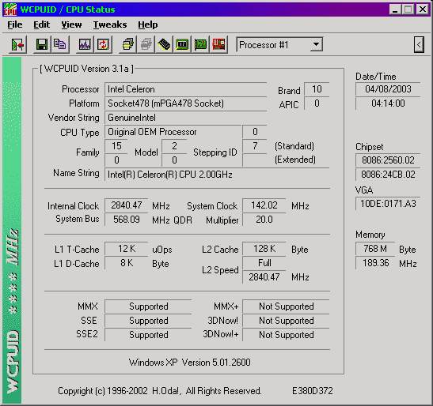Click the Internal Clock value '2840.47'
Viewport: 433px width, 406px height.
pyautogui.click(x=126, y=205)
